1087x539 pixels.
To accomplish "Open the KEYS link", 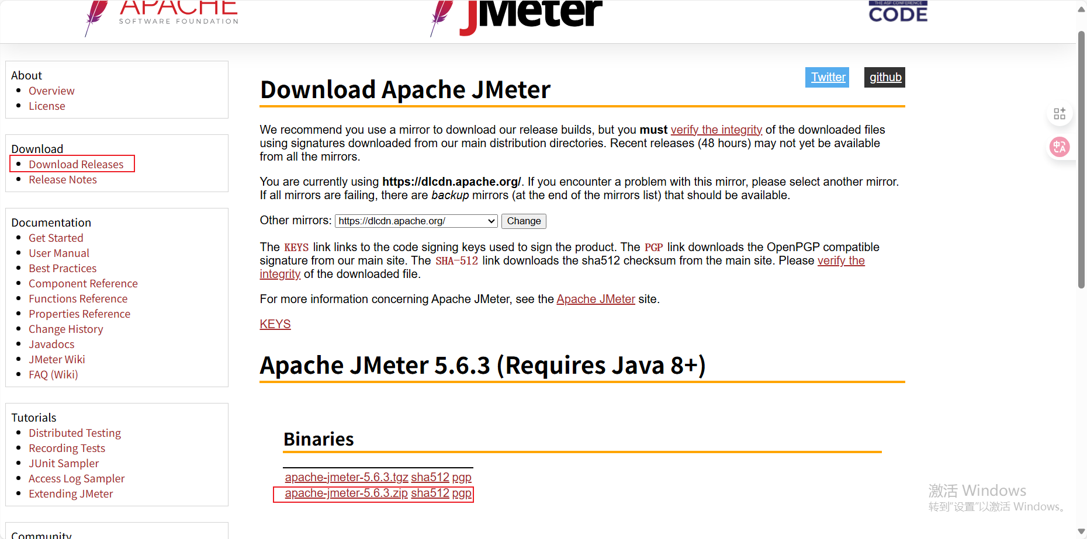I will 275,324.
